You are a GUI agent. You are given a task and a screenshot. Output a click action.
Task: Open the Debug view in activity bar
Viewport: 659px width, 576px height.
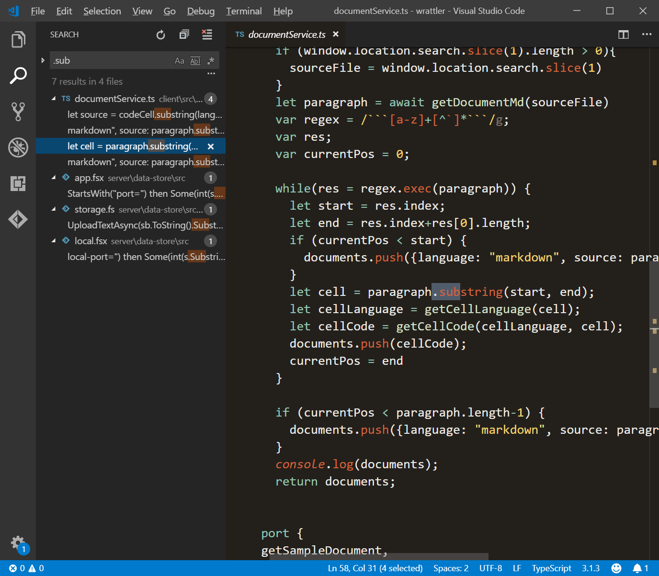(18, 147)
